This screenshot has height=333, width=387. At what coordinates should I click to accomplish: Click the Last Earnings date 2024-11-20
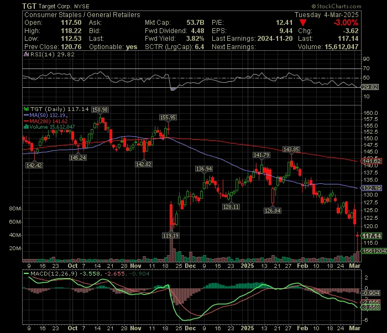point(275,39)
